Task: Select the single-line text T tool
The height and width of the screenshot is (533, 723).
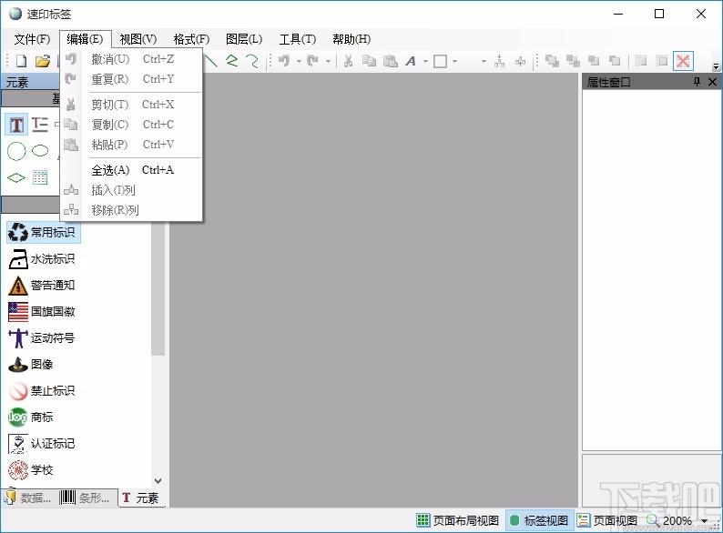Action: (x=16, y=125)
